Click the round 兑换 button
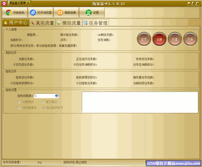The width and height of the screenshot is (202, 167). pyautogui.click(x=190, y=39)
